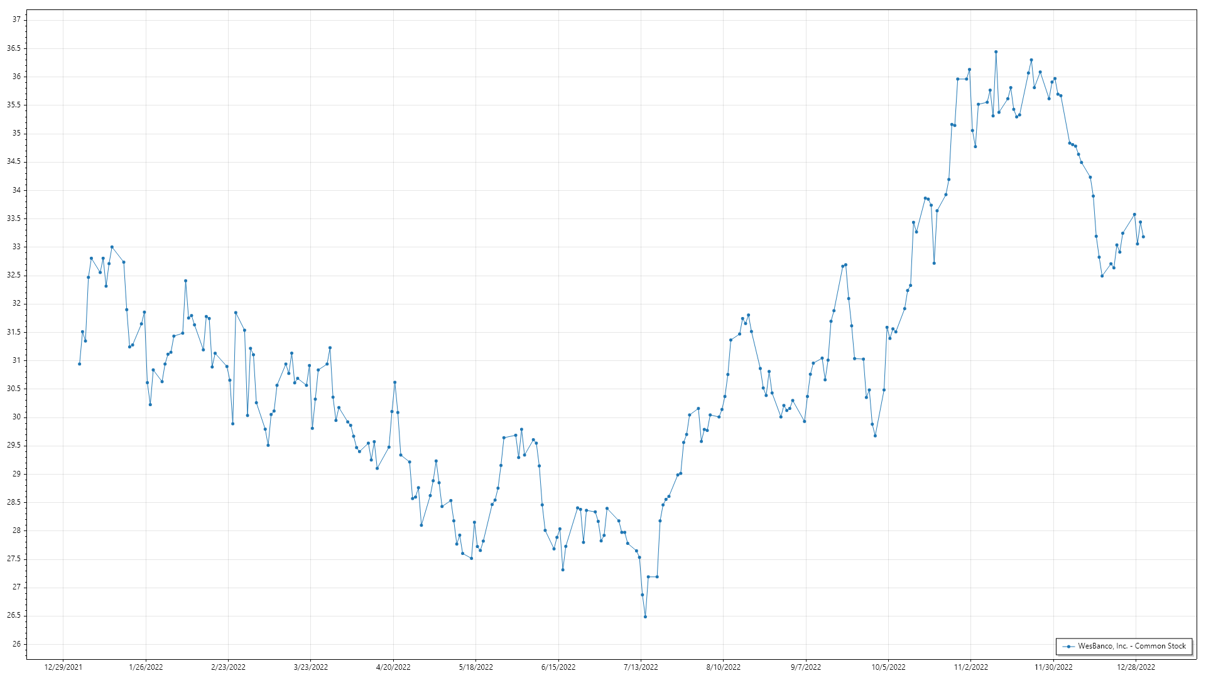Viewport: 1206px width, 678px height.
Task: Click the 34 y-axis label
Action: 16,190
